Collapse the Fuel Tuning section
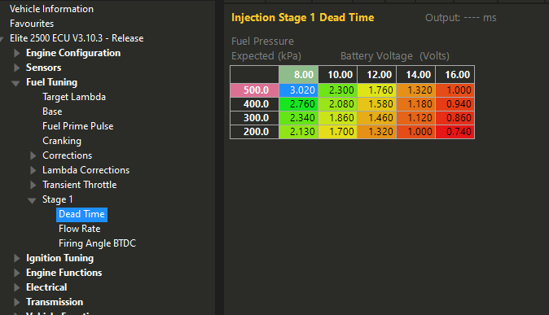 coord(15,83)
